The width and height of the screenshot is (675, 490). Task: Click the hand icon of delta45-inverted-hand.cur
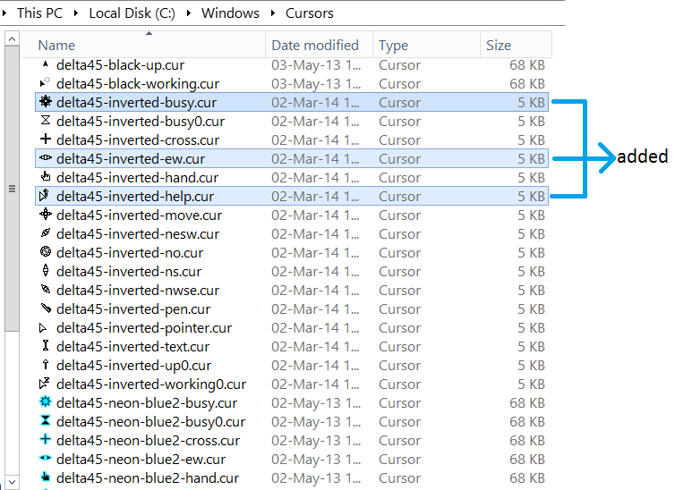pos(45,177)
